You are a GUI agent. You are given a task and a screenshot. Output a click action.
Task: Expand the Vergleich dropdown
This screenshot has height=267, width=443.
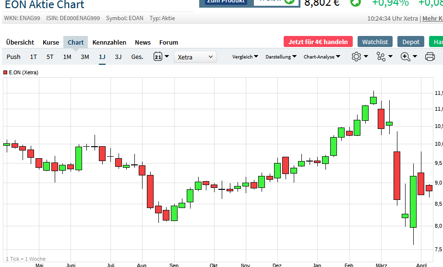point(245,57)
